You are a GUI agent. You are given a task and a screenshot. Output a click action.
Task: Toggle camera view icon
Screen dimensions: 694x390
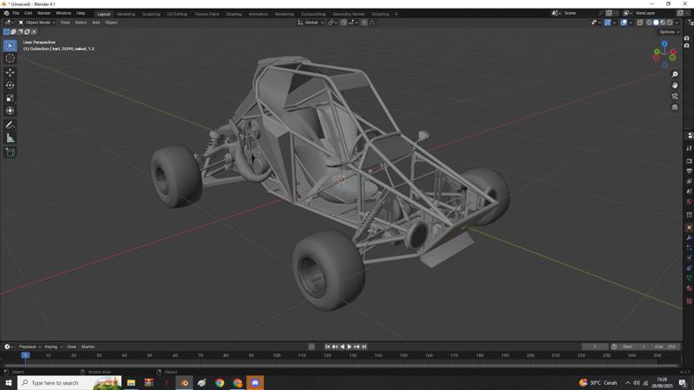pos(675,96)
